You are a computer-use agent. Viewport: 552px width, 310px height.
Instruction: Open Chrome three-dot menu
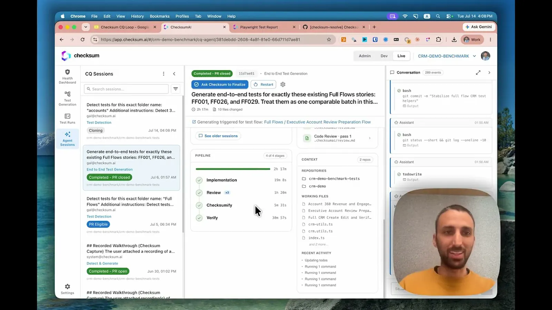point(490,40)
